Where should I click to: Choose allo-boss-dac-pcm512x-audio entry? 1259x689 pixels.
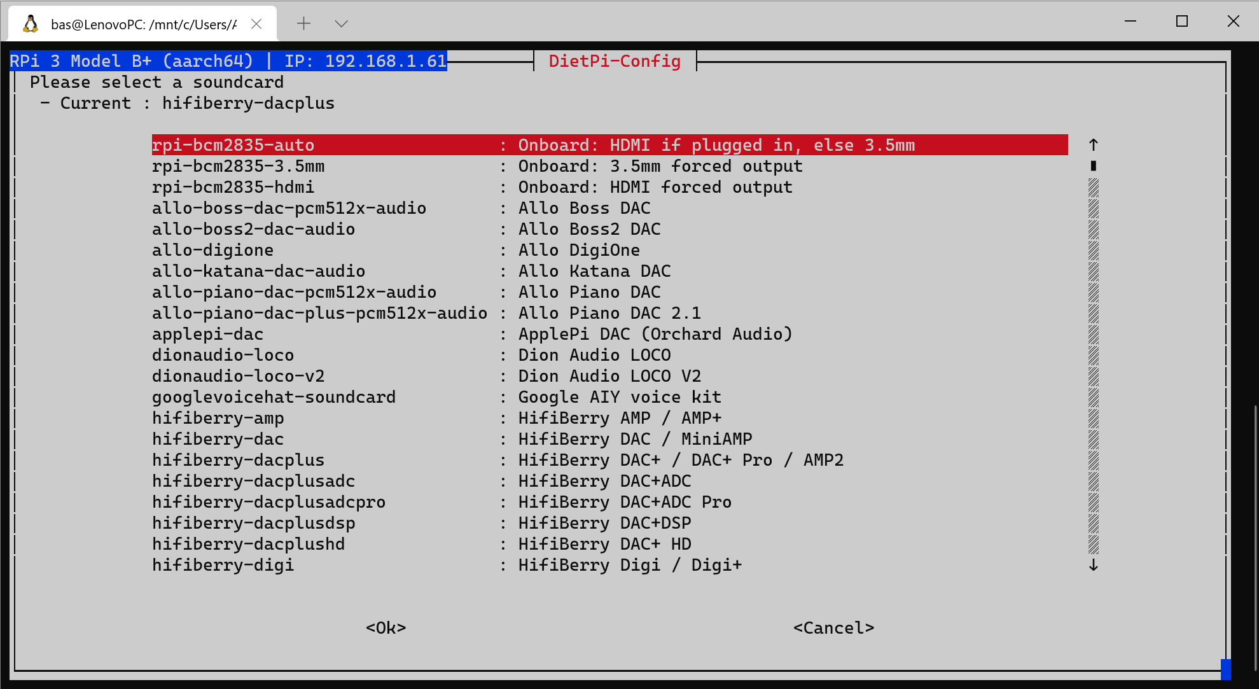coord(289,209)
